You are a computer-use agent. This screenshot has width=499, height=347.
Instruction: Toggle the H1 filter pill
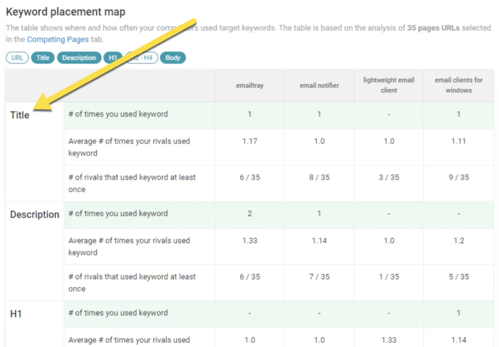[x=113, y=58]
